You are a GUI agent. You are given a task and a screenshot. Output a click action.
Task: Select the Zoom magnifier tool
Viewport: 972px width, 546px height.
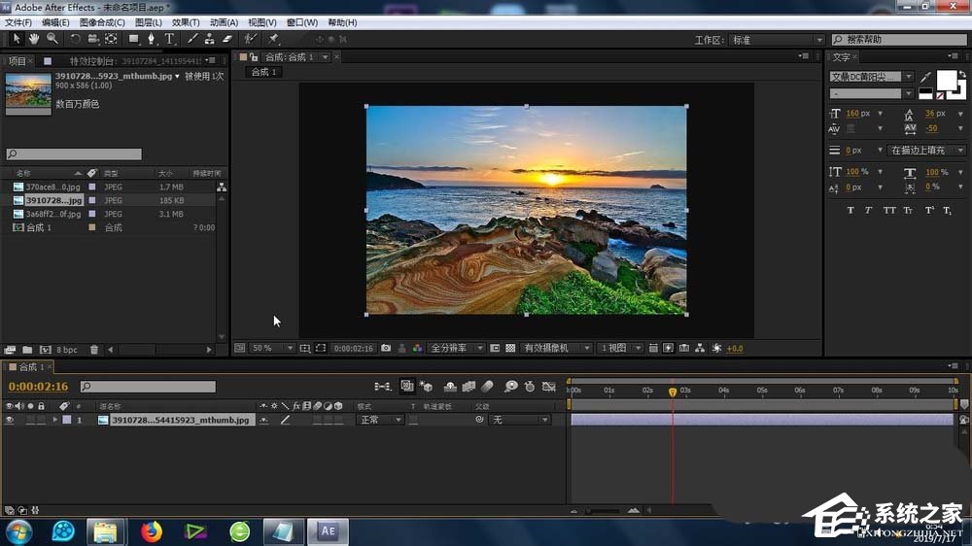click(x=52, y=39)
